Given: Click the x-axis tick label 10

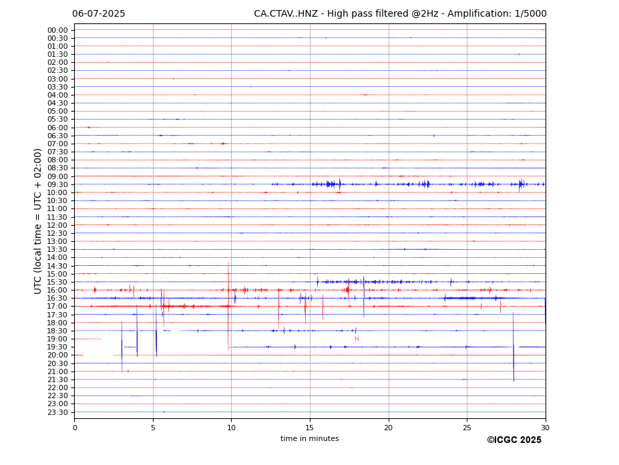Looking at the screenshot, I should pyautogui.click(x=231, y=428).
